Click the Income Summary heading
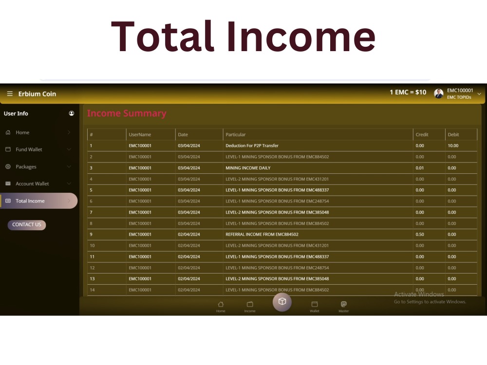Image resolution: width=487 pixels, height=365 pixels. point(127,113)
